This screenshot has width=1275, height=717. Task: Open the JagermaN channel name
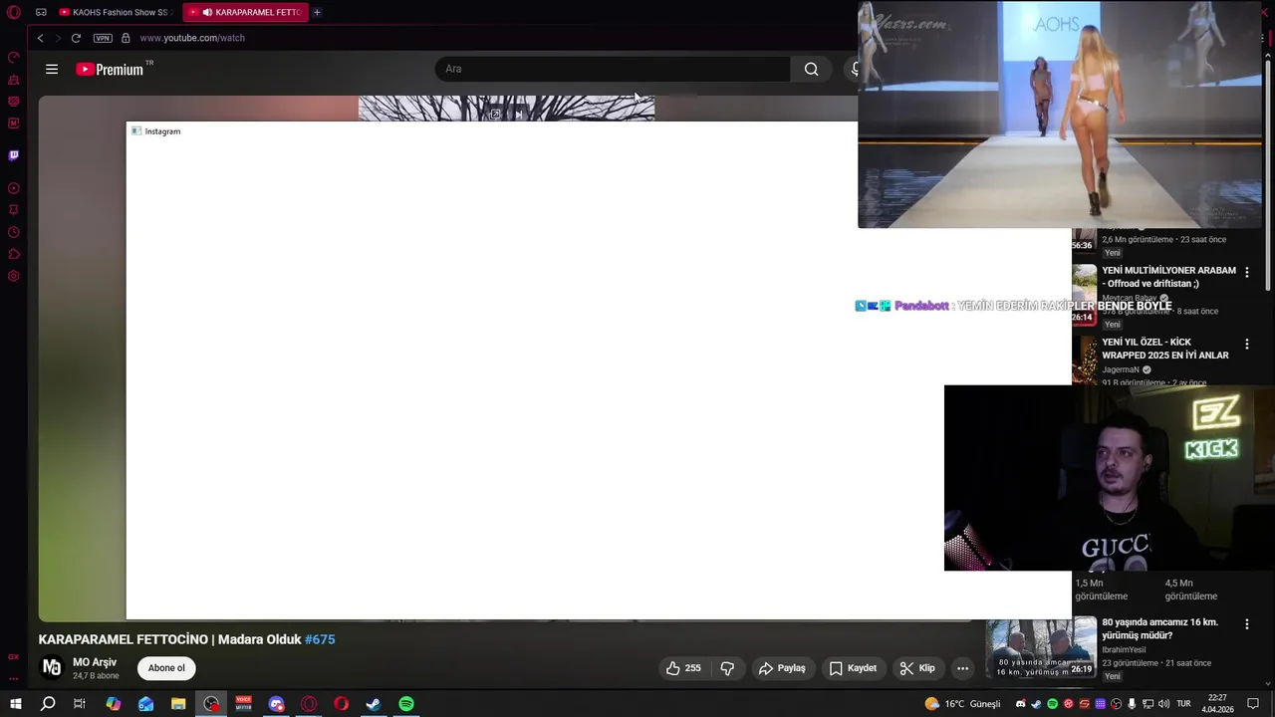pyautogui.click(x=1121, y=369)
